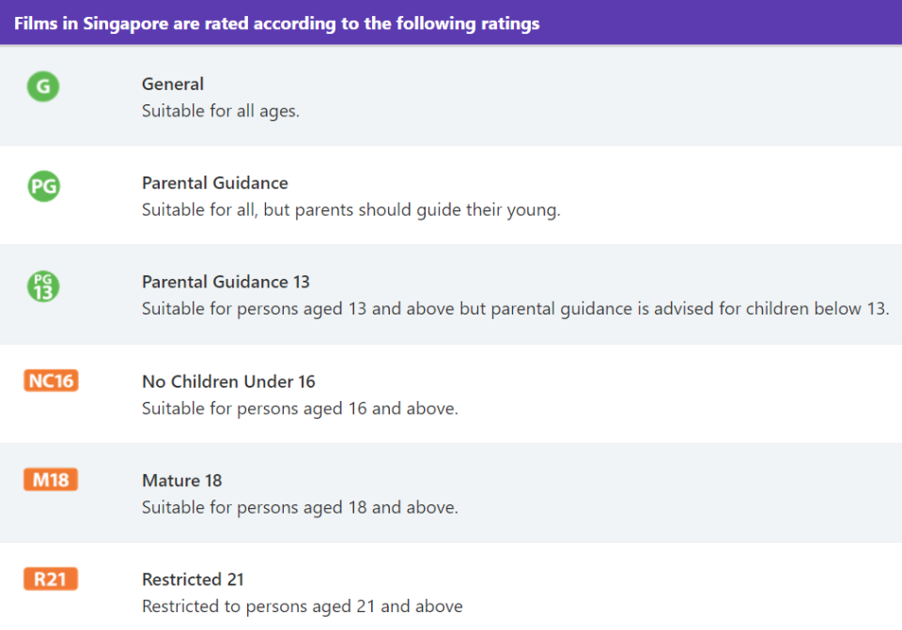Select description mentioning children below 13

(516, 308)
